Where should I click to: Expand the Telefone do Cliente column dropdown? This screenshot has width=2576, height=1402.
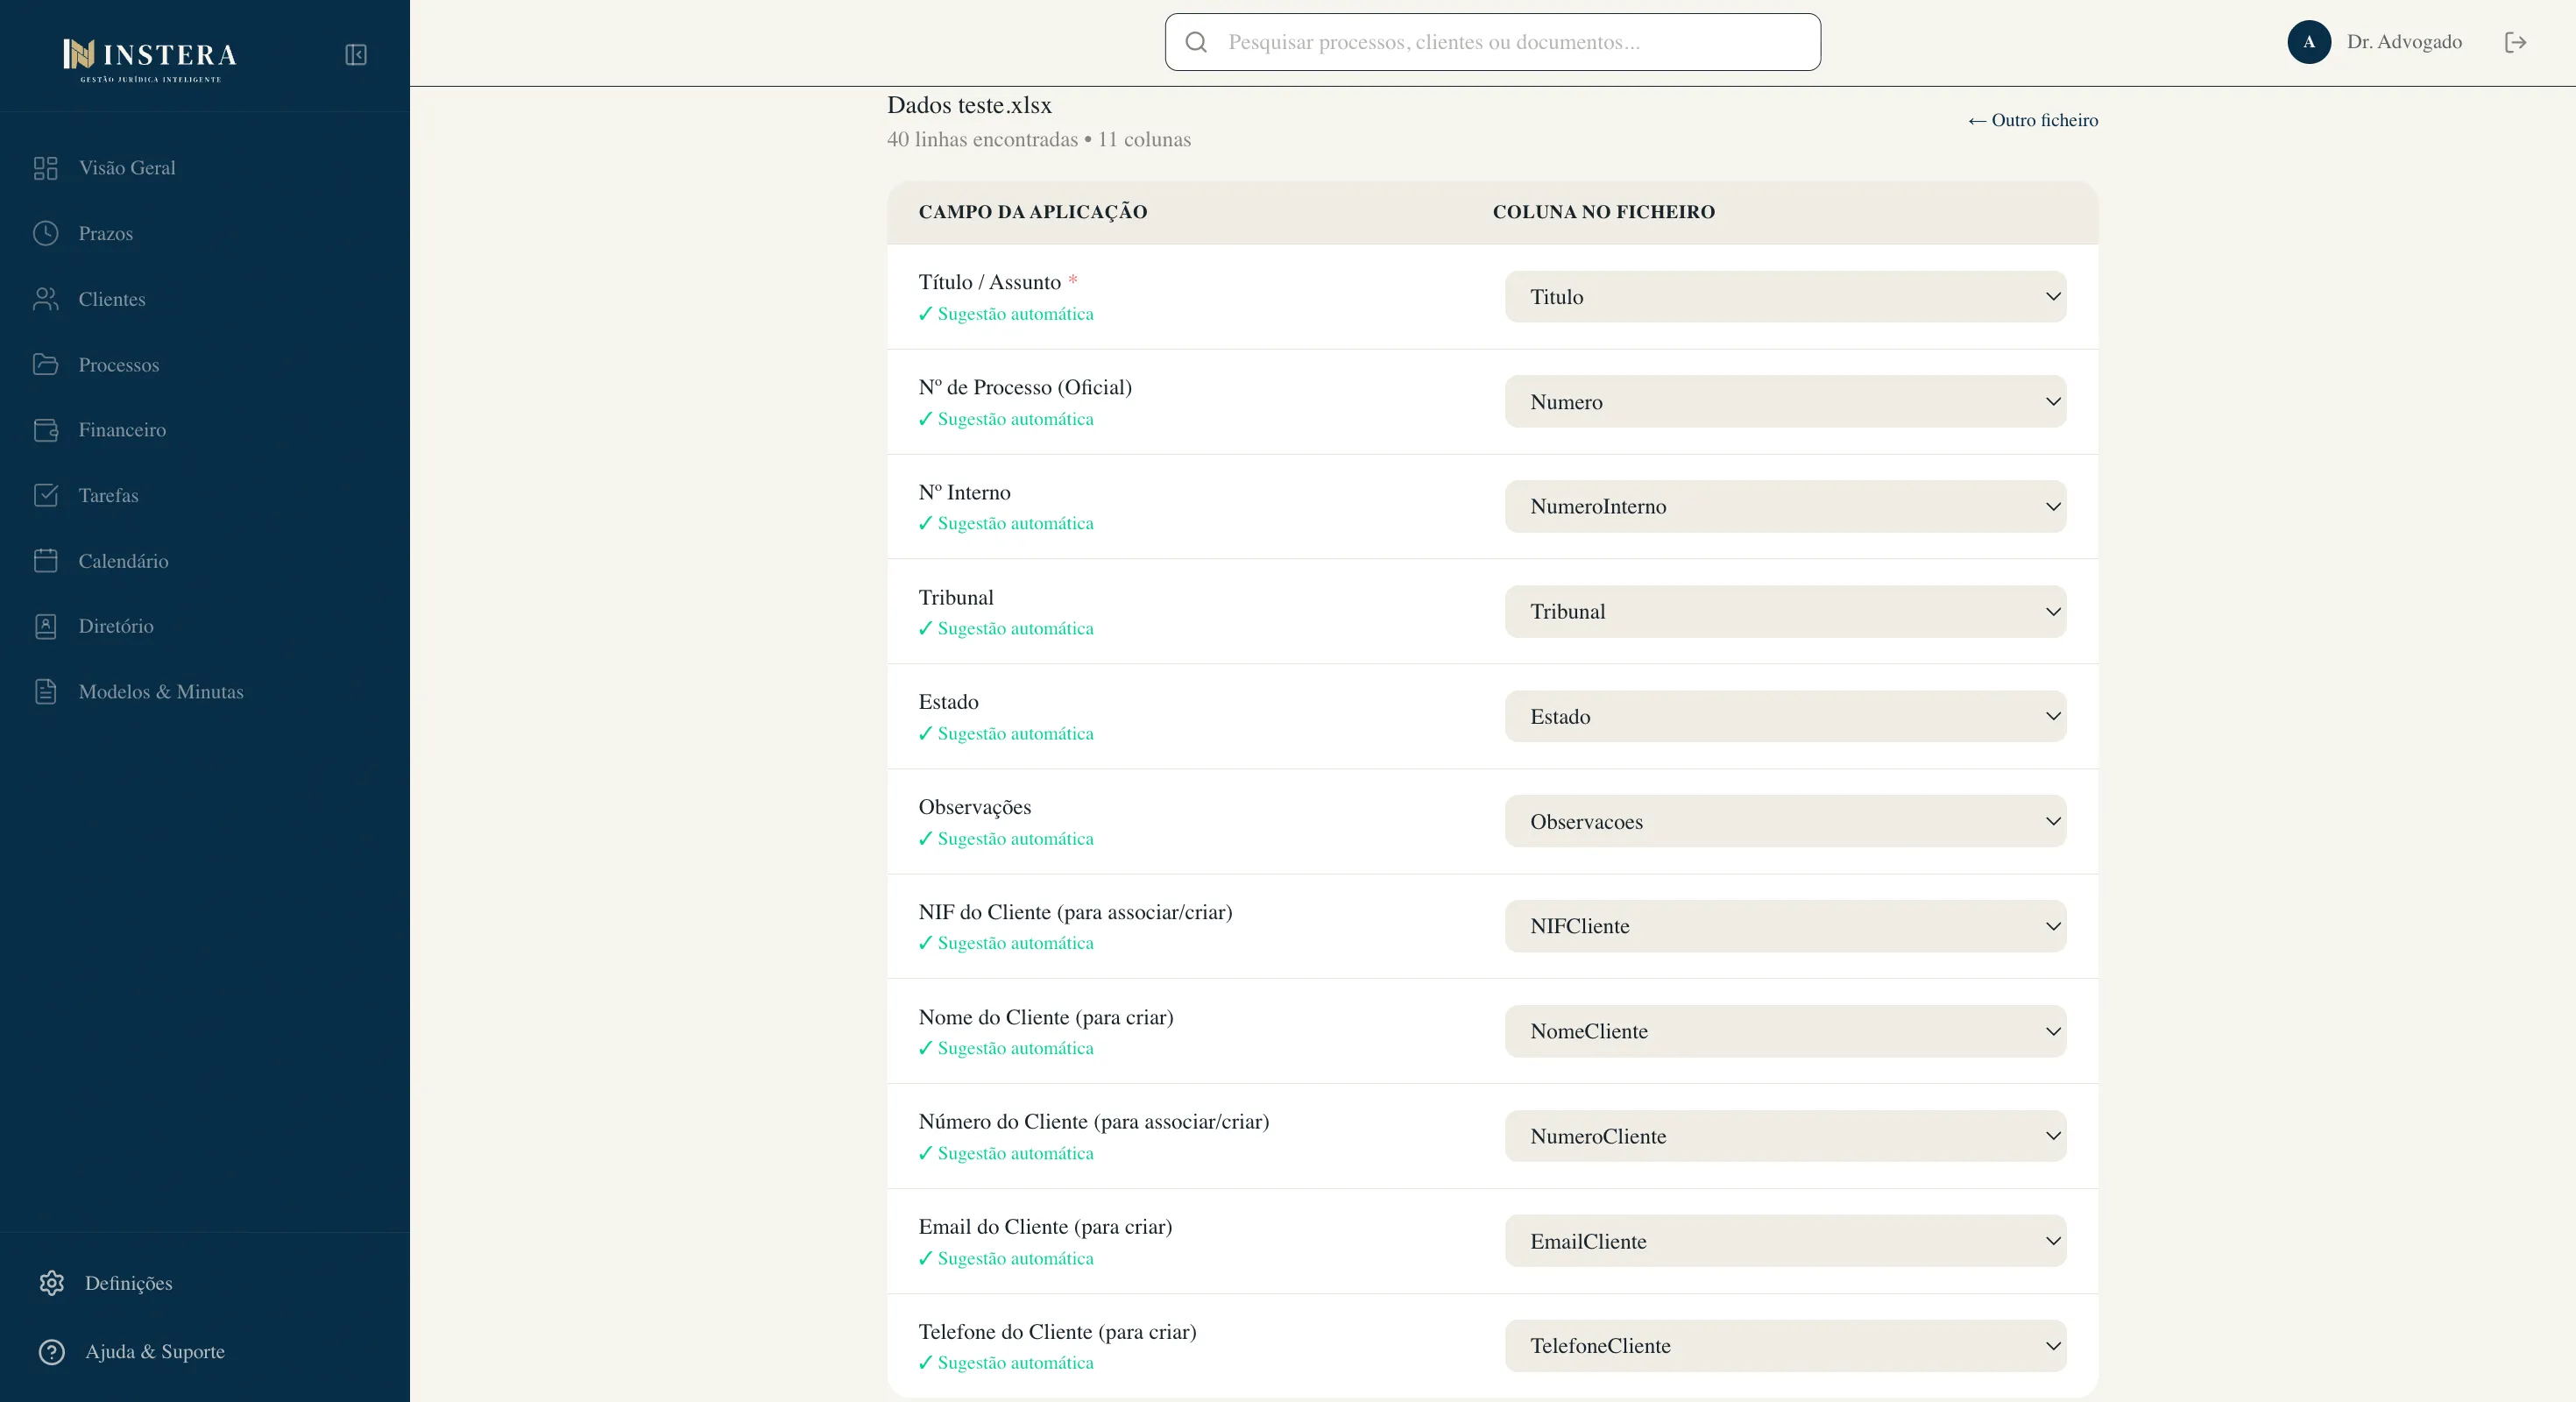[1785, 1346]
